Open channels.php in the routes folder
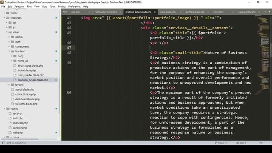The image size is (272, 153). coord(20,123)
